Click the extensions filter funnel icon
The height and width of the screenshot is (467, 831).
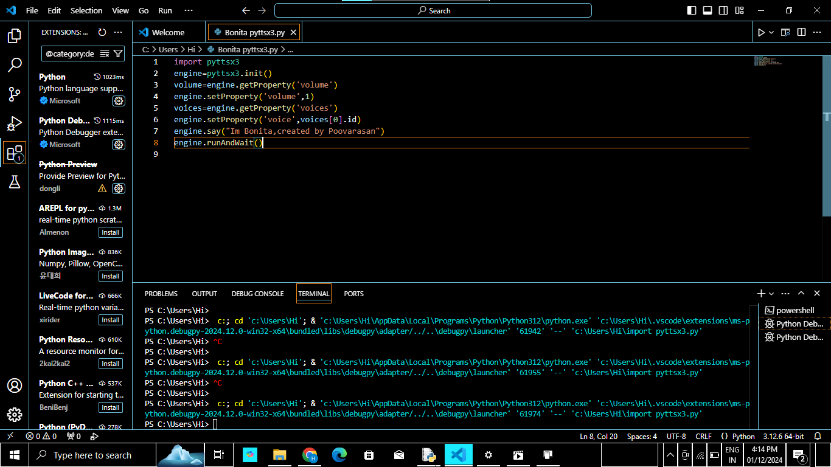pos(118,54)
